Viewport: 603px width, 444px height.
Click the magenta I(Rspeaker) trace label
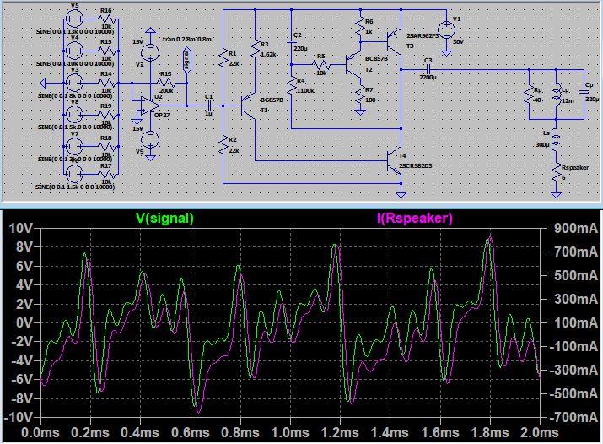pyautogui.click(x=415, y=219)
